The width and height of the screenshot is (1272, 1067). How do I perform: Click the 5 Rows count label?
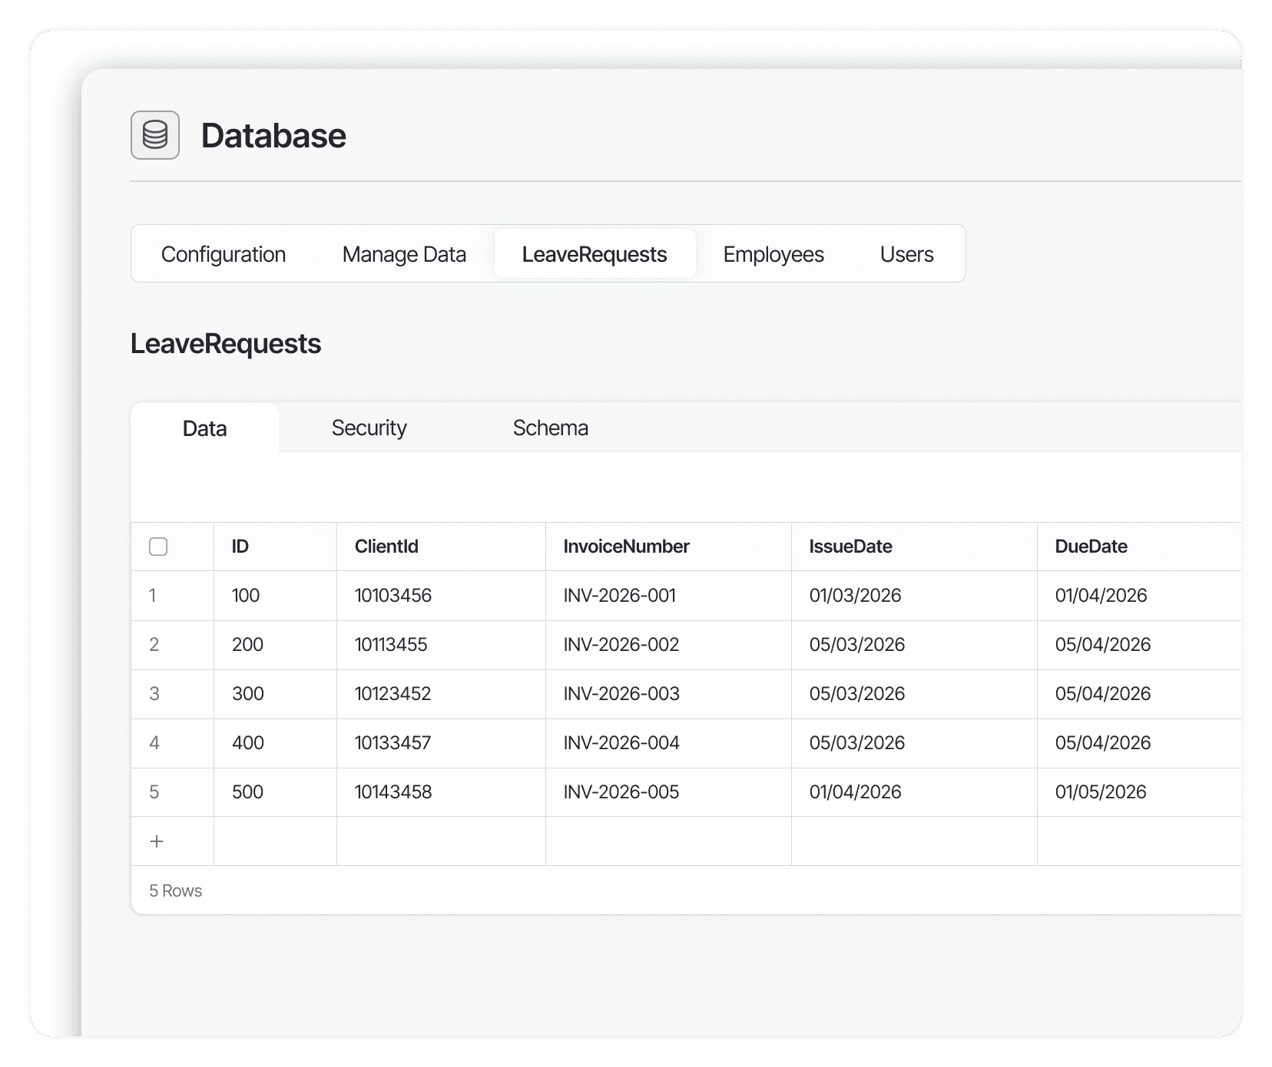tap(175, 890)
